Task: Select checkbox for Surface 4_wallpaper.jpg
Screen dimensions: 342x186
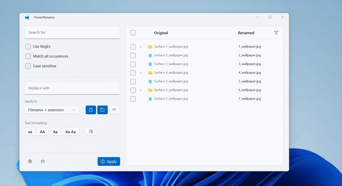Action: click(x=133, y=73)
